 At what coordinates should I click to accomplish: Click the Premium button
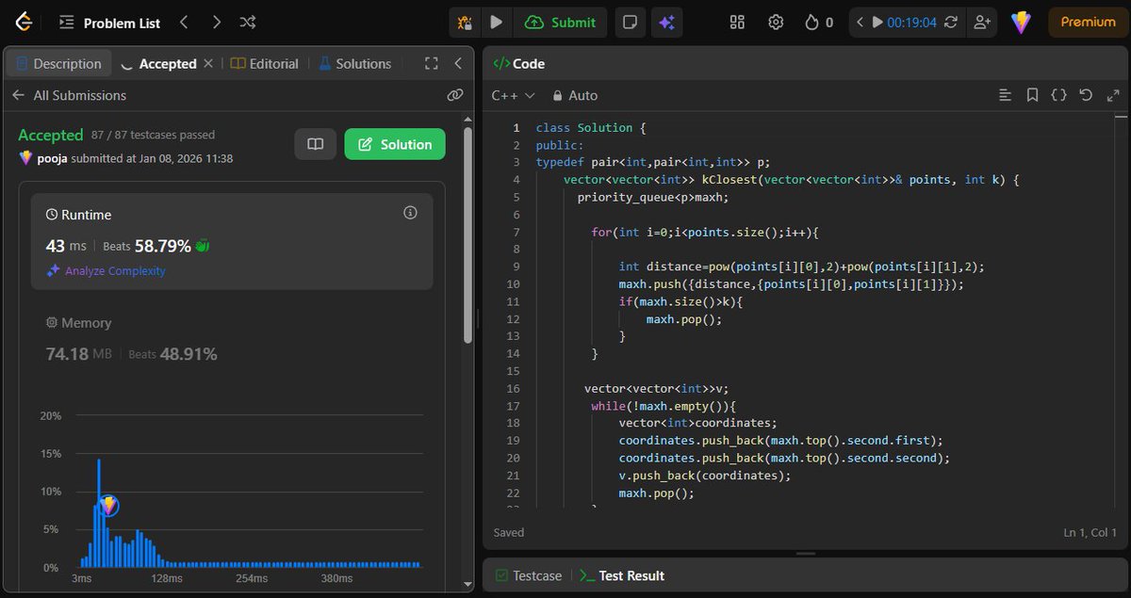[1088, 22]
